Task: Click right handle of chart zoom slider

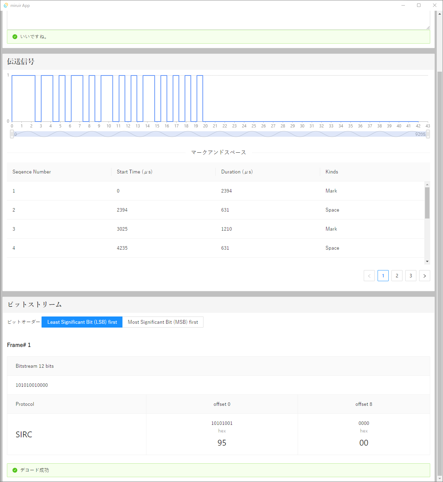Action: pyautogui.click(x=428, y=134)
